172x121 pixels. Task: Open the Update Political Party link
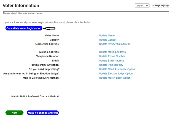click(x=111, y=65)
